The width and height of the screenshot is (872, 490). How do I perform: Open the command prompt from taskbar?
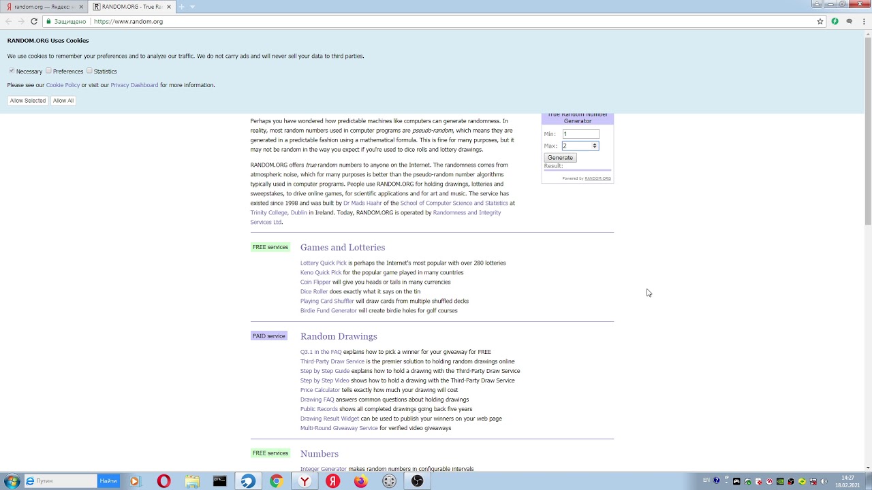[219, 481]
